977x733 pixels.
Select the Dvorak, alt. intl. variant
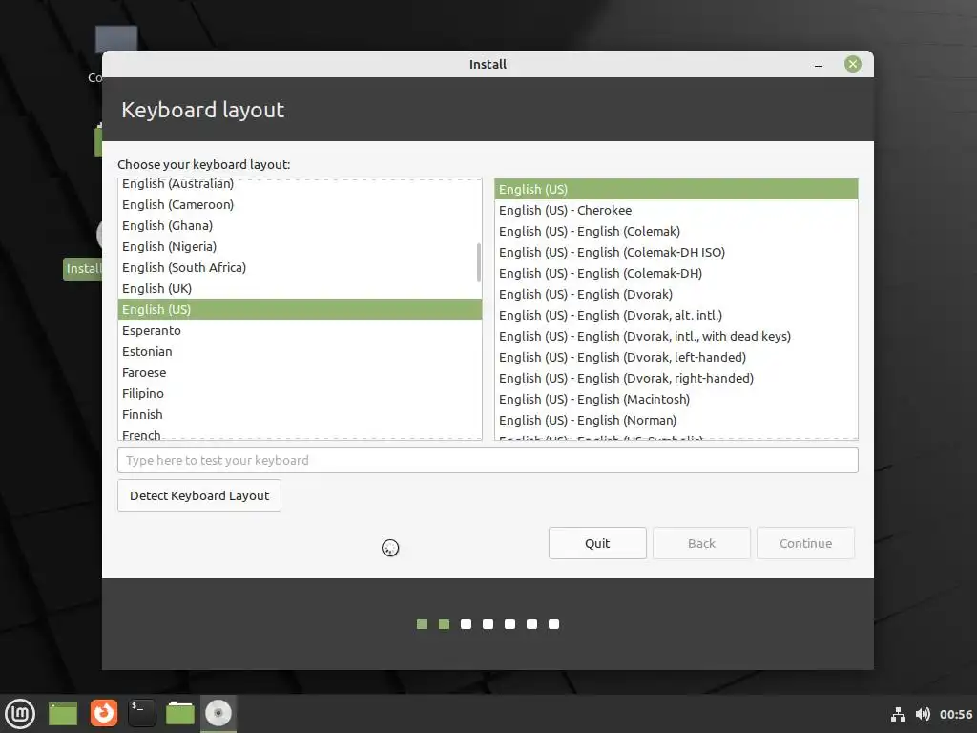click(676, 315)
